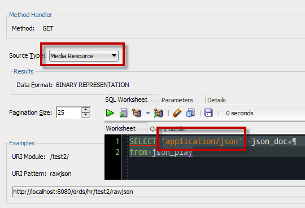Screen dimensions: 305x208
Task: Click 'application/json' string in the query
Action: pyautogui.click(x=202, y=141)
